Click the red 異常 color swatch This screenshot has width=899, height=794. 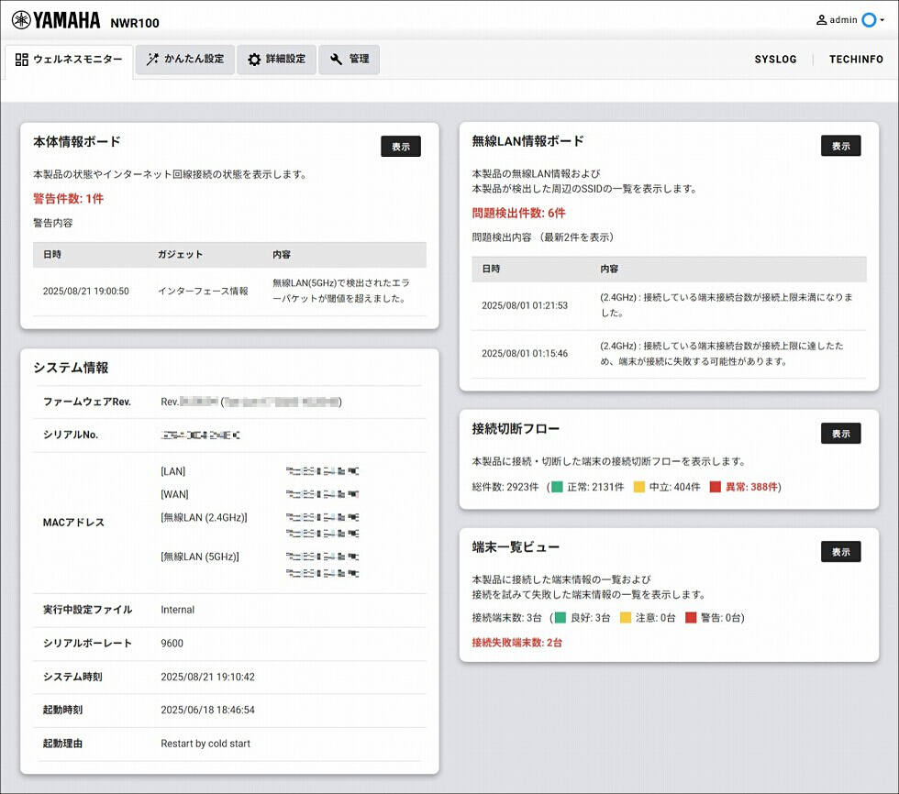[x=715, y=487]
